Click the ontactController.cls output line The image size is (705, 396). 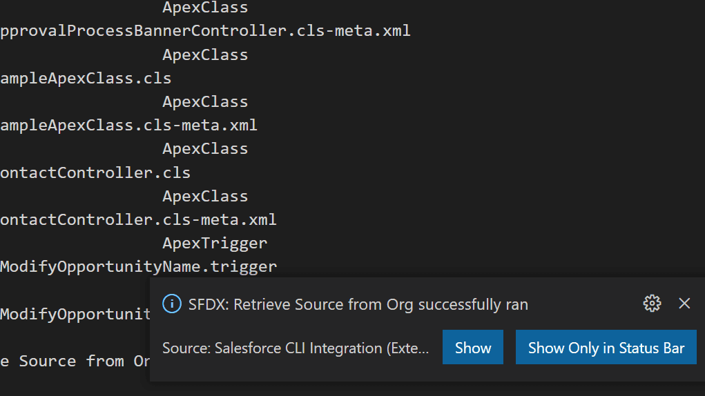click(x=95, y=173)
